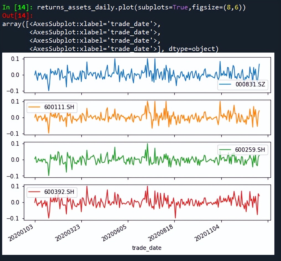281x261 pixels.
Task: Click the red line swatch in the 600392.SH legend
Action: pos(35,192)
